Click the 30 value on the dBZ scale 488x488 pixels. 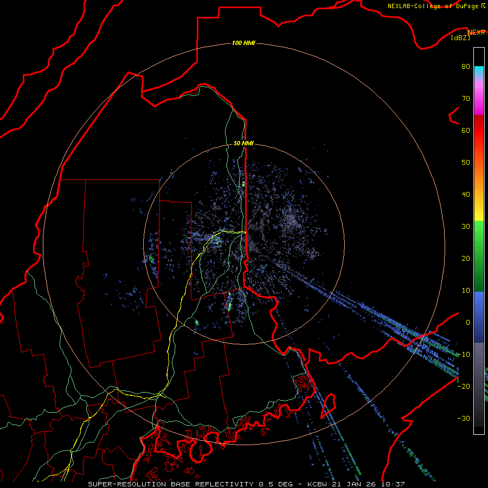point(466,227)
